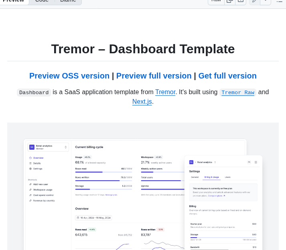Open the edit options dropdown caret
This screenshot has width=286, height=250.
(x=266, y=1)
